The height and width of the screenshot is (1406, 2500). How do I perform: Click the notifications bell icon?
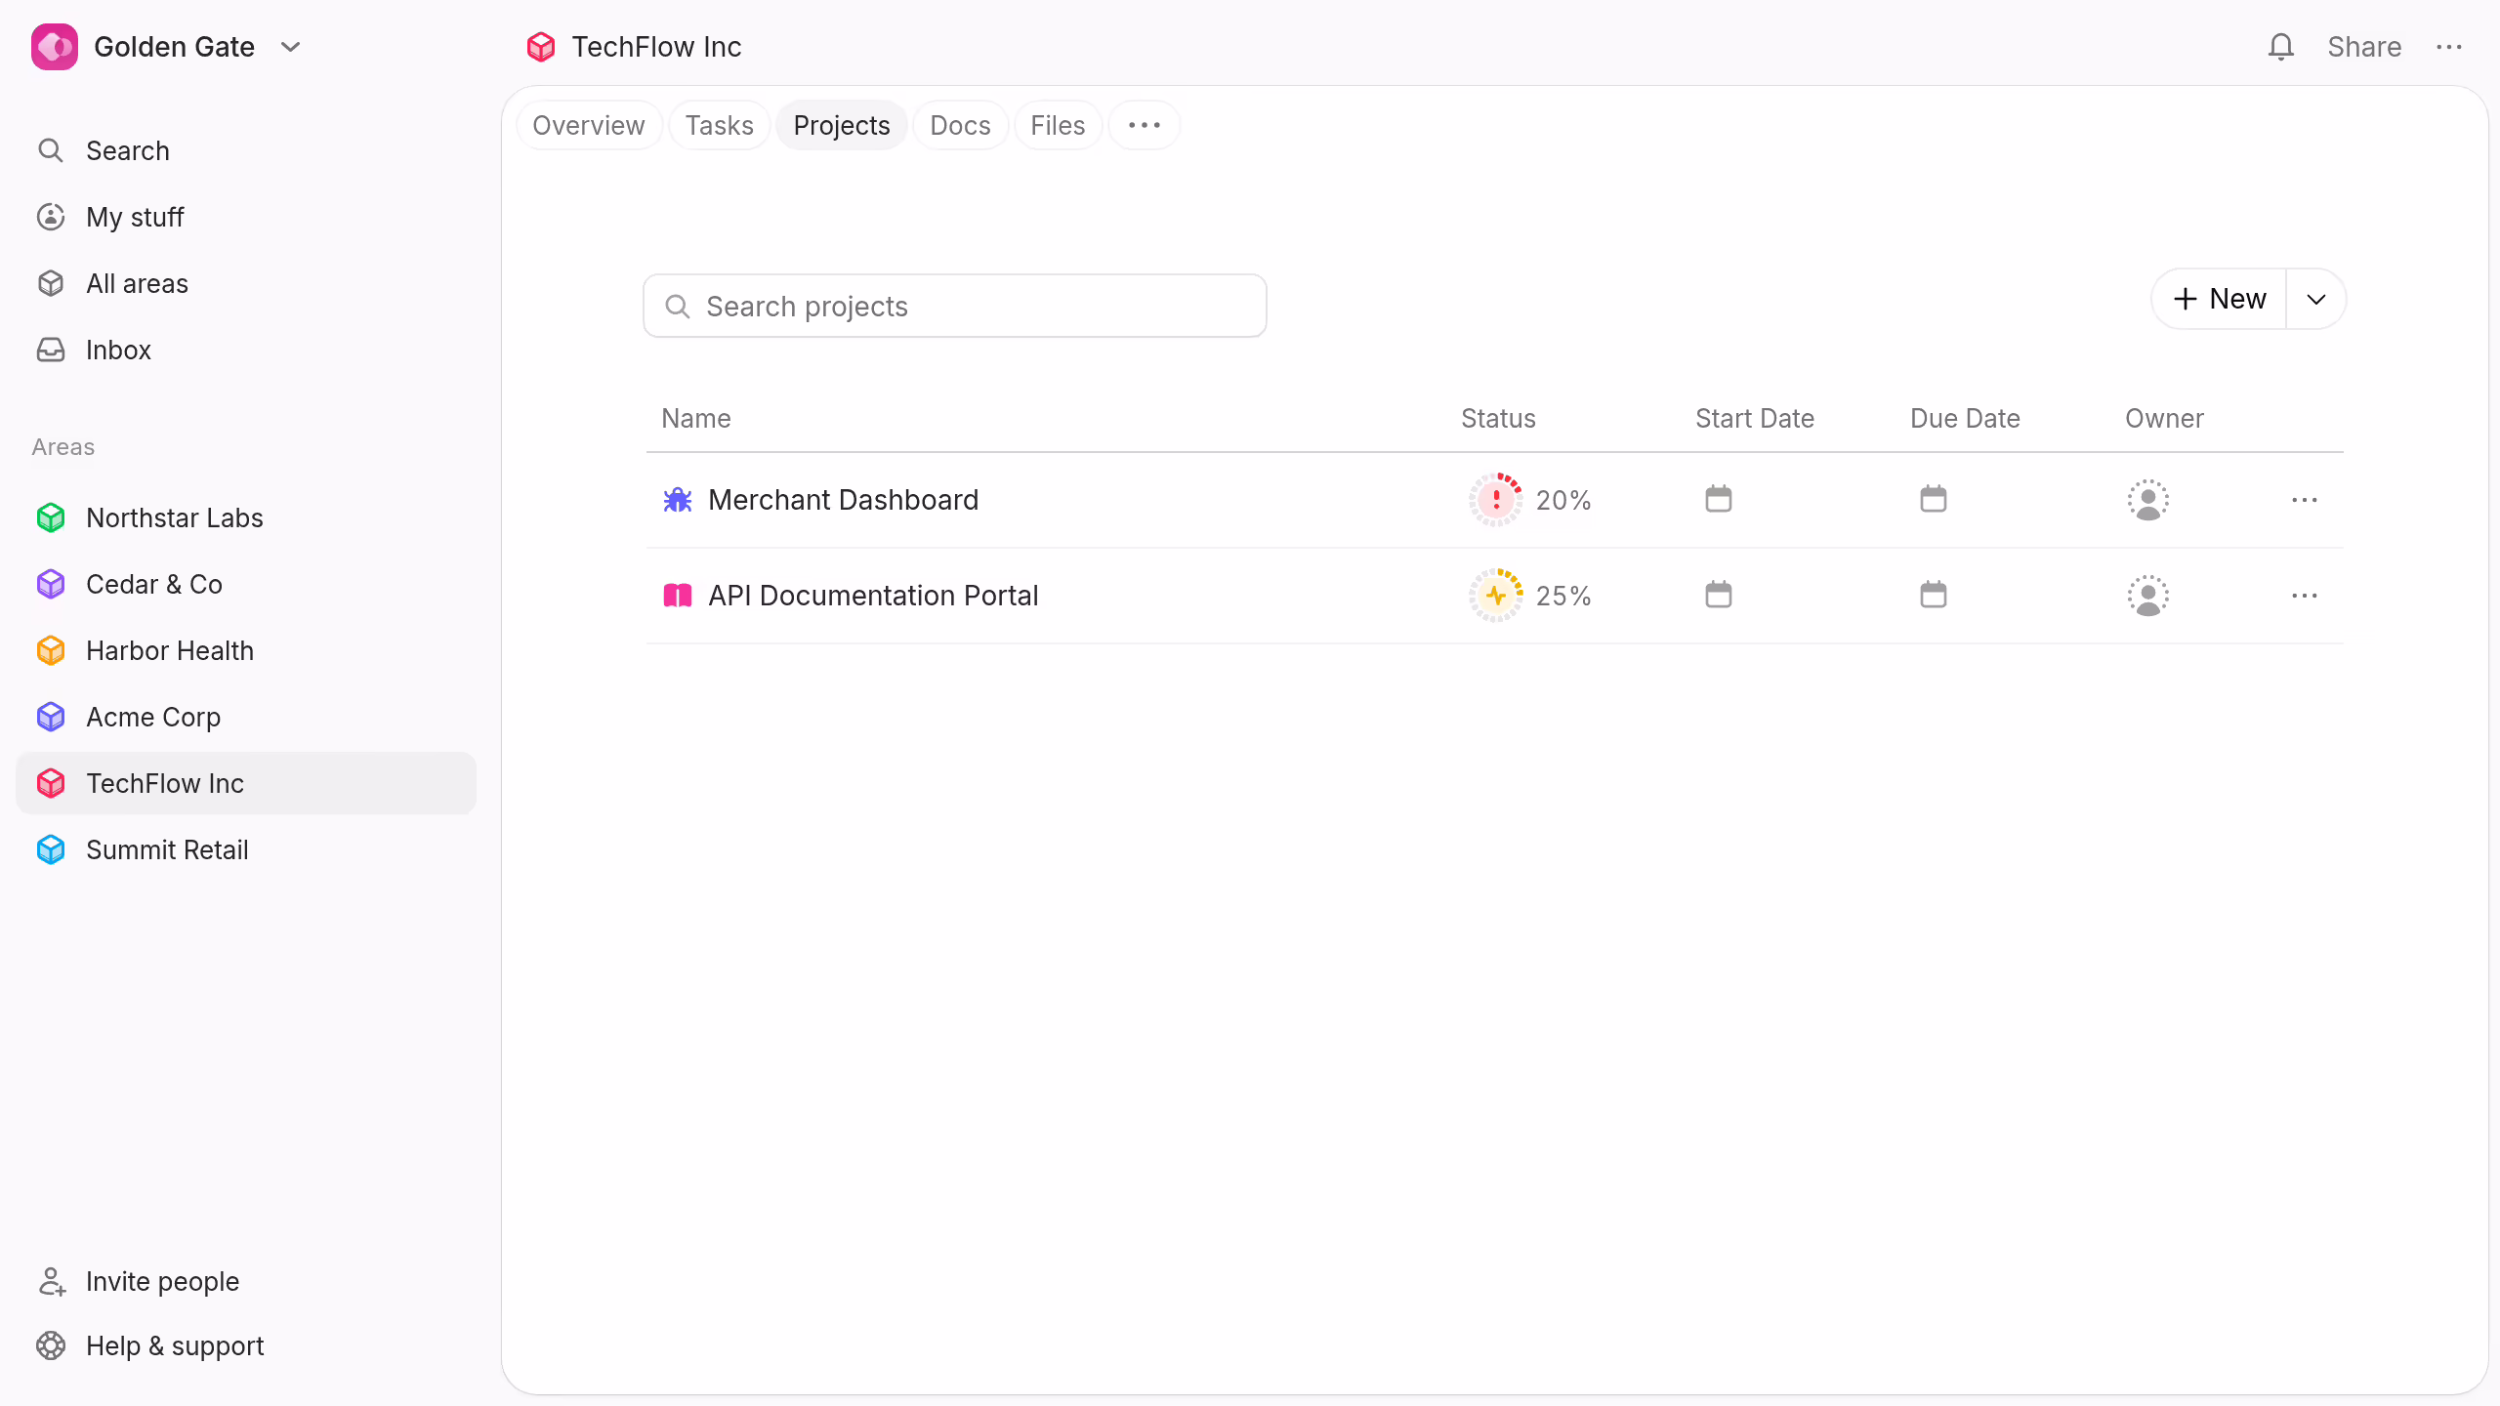[2280, 47]
